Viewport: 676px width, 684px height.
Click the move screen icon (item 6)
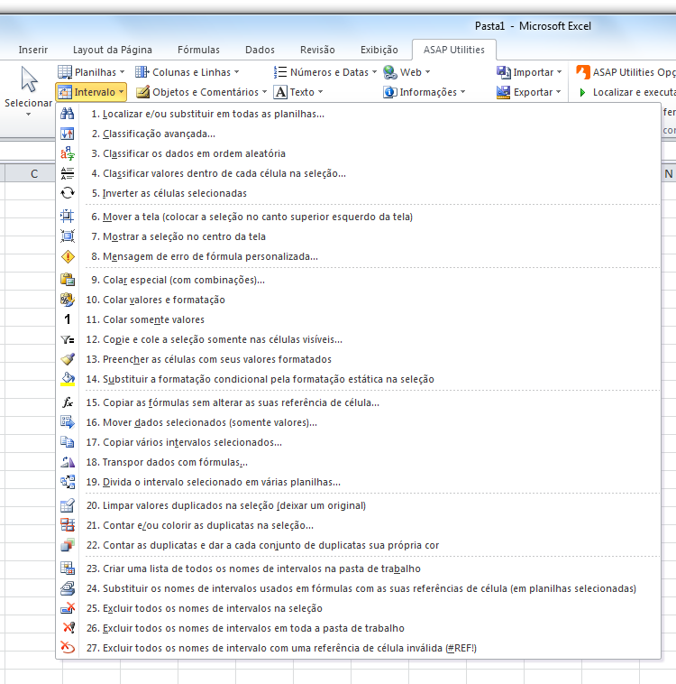pos(68,217)
